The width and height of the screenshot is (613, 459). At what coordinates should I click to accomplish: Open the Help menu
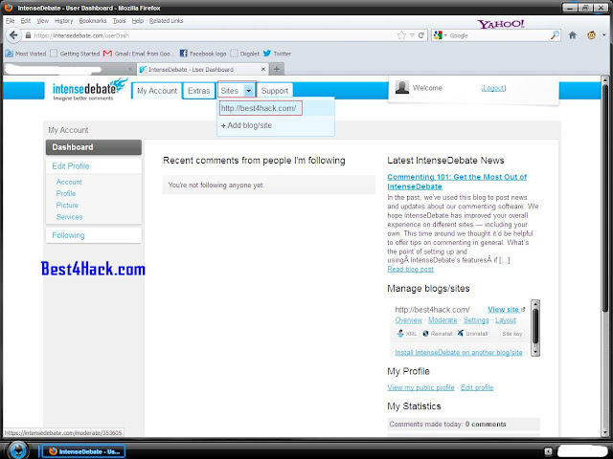(x=138, y=21)
